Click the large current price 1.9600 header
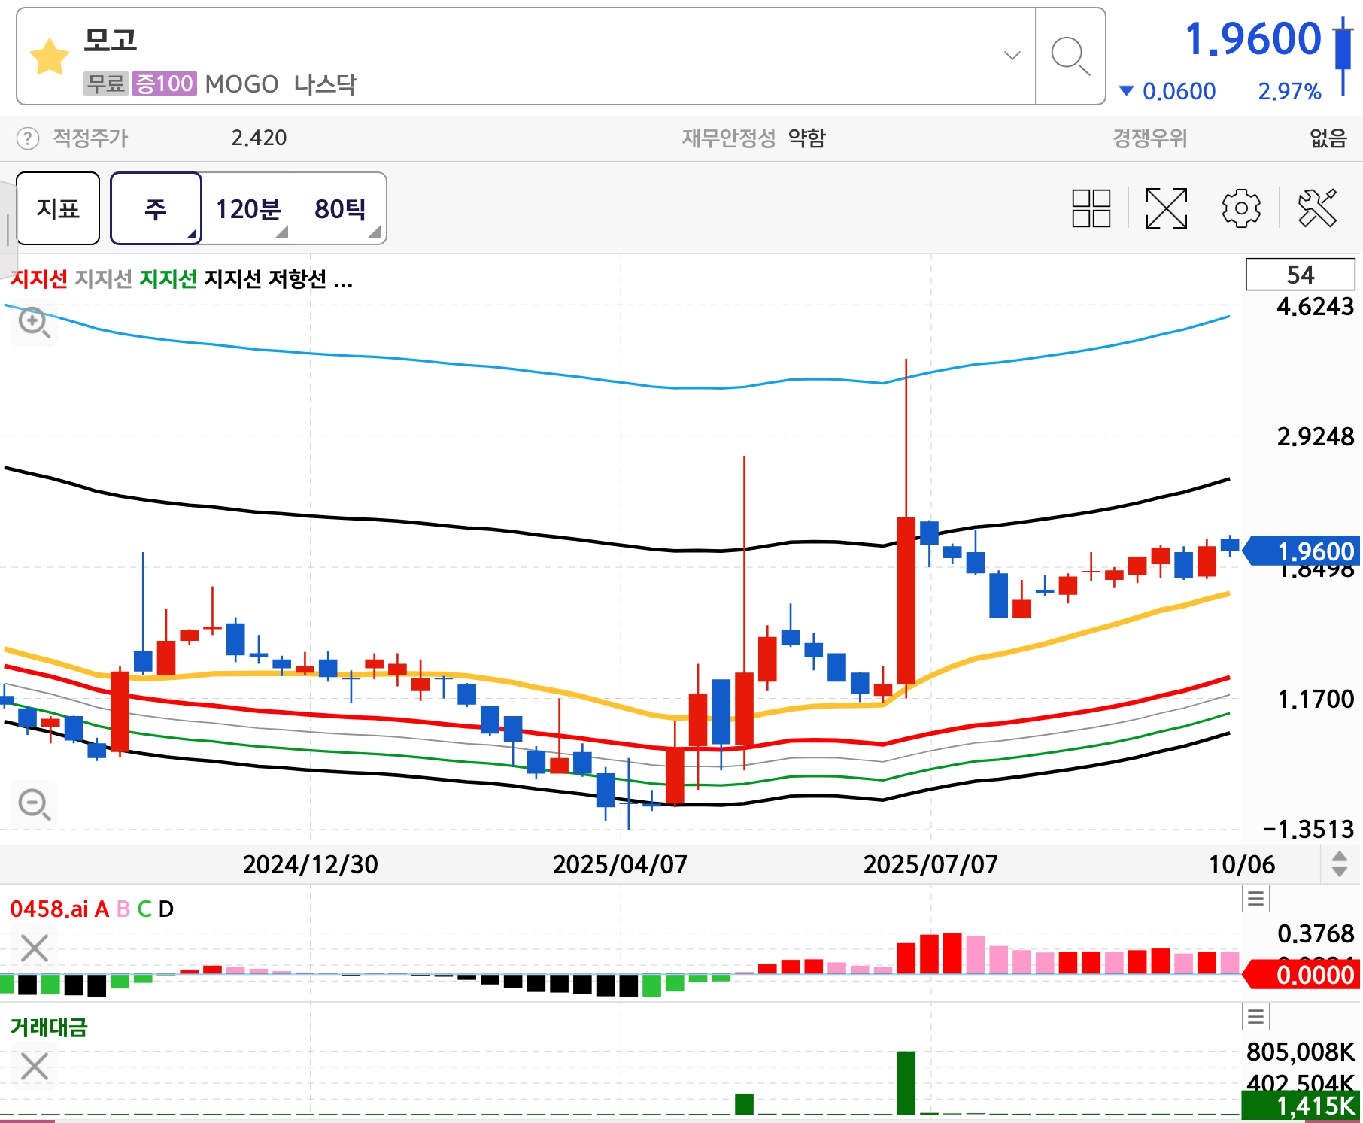Viewport: 1363px width, 1123px height. [1253, 38]
